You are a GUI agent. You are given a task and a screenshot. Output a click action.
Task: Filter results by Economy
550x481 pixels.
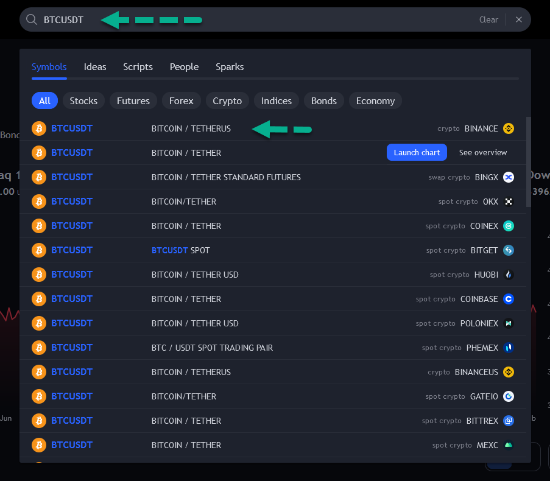[375, 100]
